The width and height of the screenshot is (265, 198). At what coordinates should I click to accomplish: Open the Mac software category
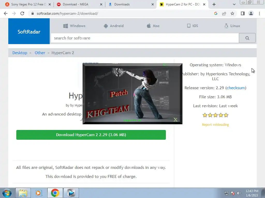153,26
